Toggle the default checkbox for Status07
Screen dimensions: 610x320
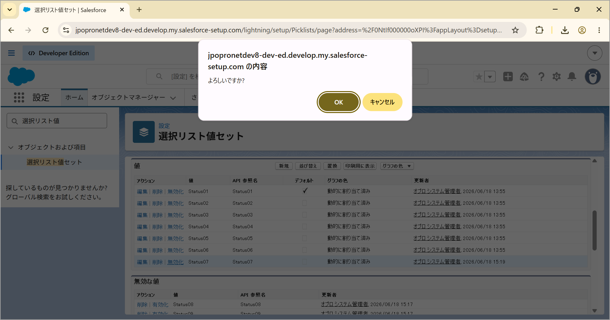(x=304, y=262)
